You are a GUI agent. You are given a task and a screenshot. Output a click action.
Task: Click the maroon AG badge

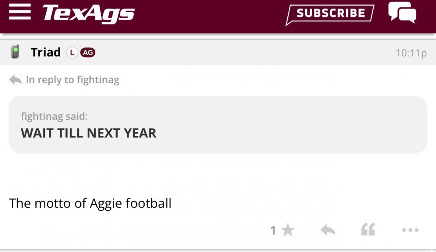point(88,53)
